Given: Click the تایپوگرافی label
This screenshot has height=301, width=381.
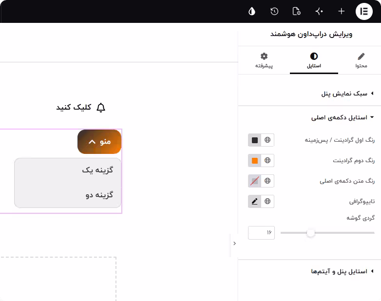Looking at the screenshot, I should point(362,201).
